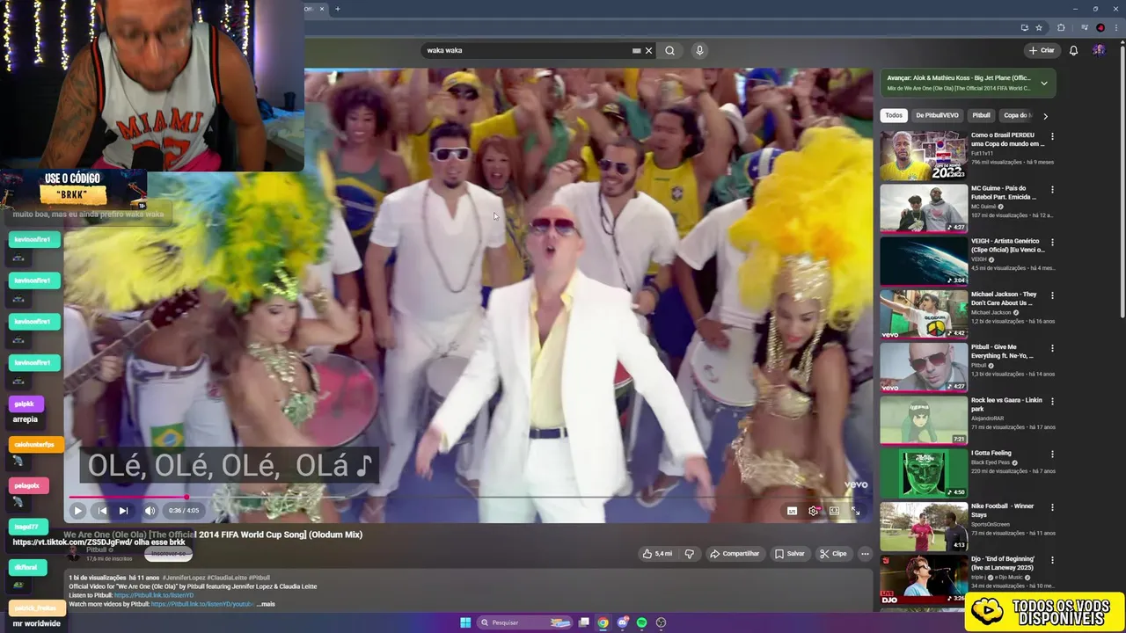Viewport: 1126px width, 633px height.
Task: Click in the waka waka search field
Action: click(x=528, y=50)
